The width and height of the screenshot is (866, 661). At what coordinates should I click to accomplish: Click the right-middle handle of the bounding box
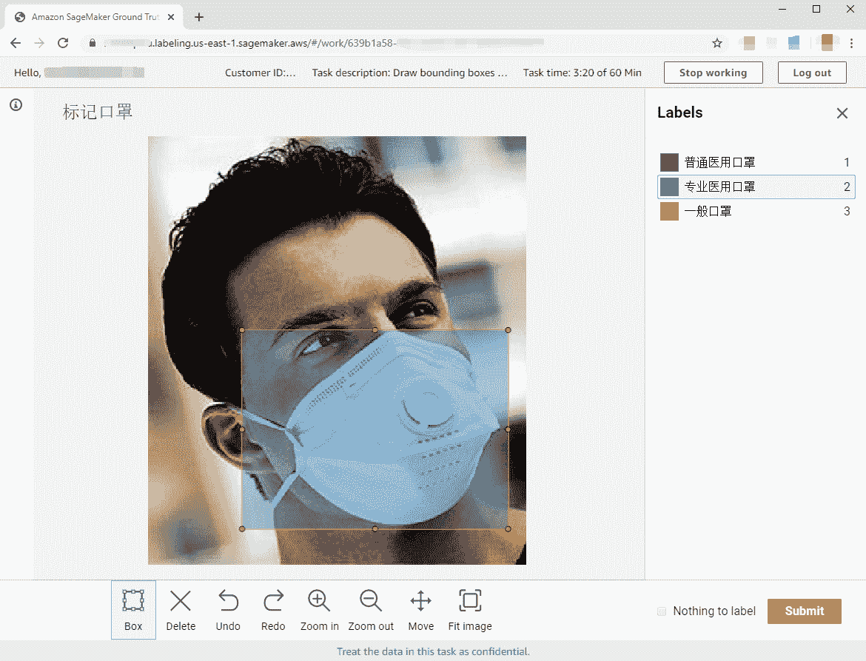tap(508, 429)
